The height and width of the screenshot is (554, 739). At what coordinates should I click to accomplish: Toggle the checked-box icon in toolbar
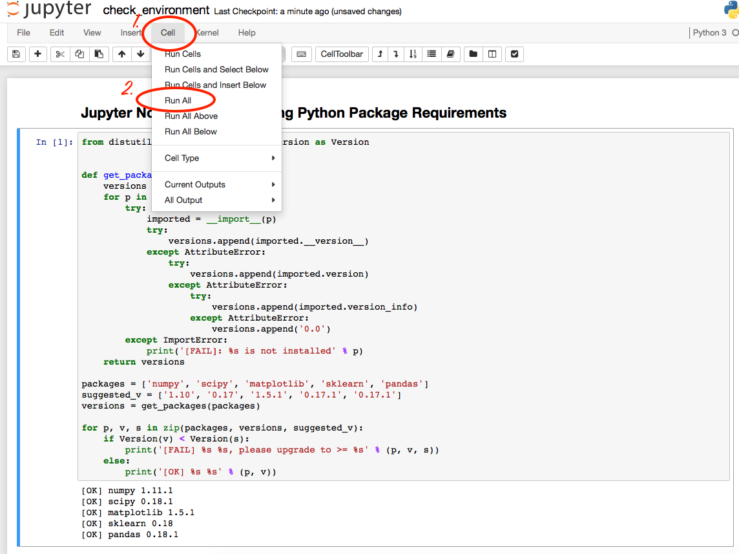click(514, 54)
